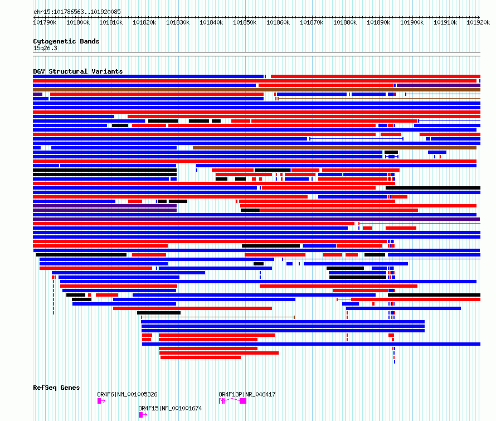The width and height of the screenshot is (496, 421).
Task: Click the 101820k ruler tick label
Action: [144, 22]
